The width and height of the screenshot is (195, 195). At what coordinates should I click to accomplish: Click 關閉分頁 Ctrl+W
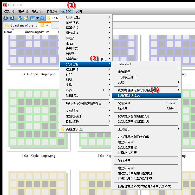tap(146, 103)
